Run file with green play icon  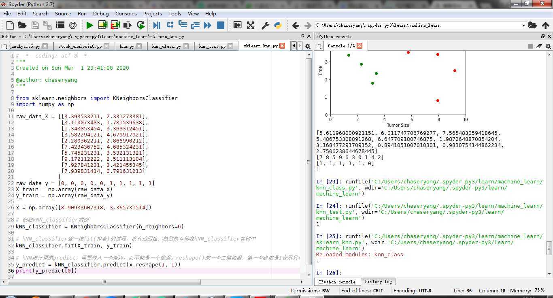click(x=89, y=25)
